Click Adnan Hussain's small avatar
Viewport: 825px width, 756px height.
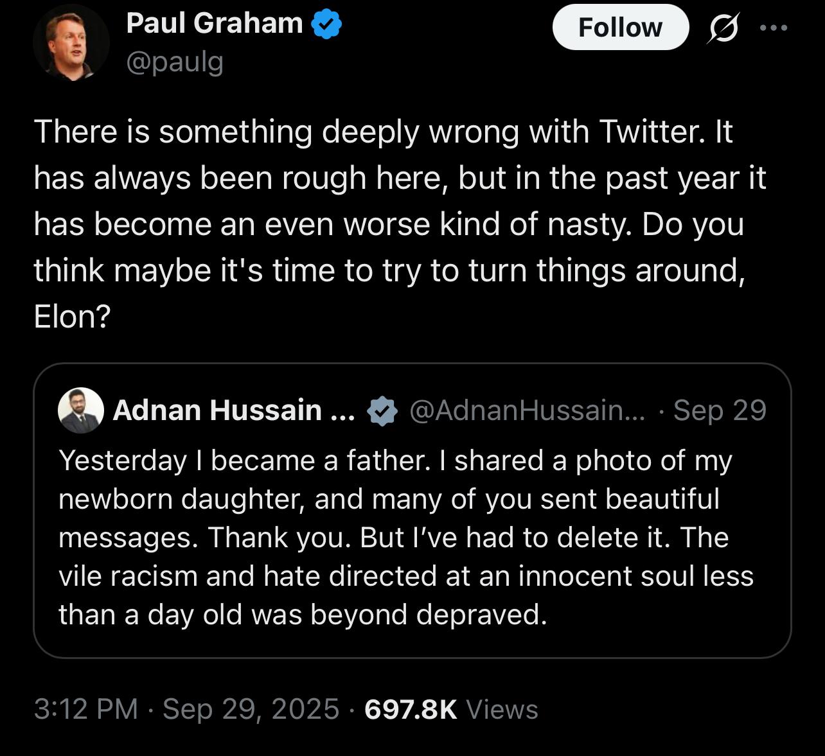81,410
